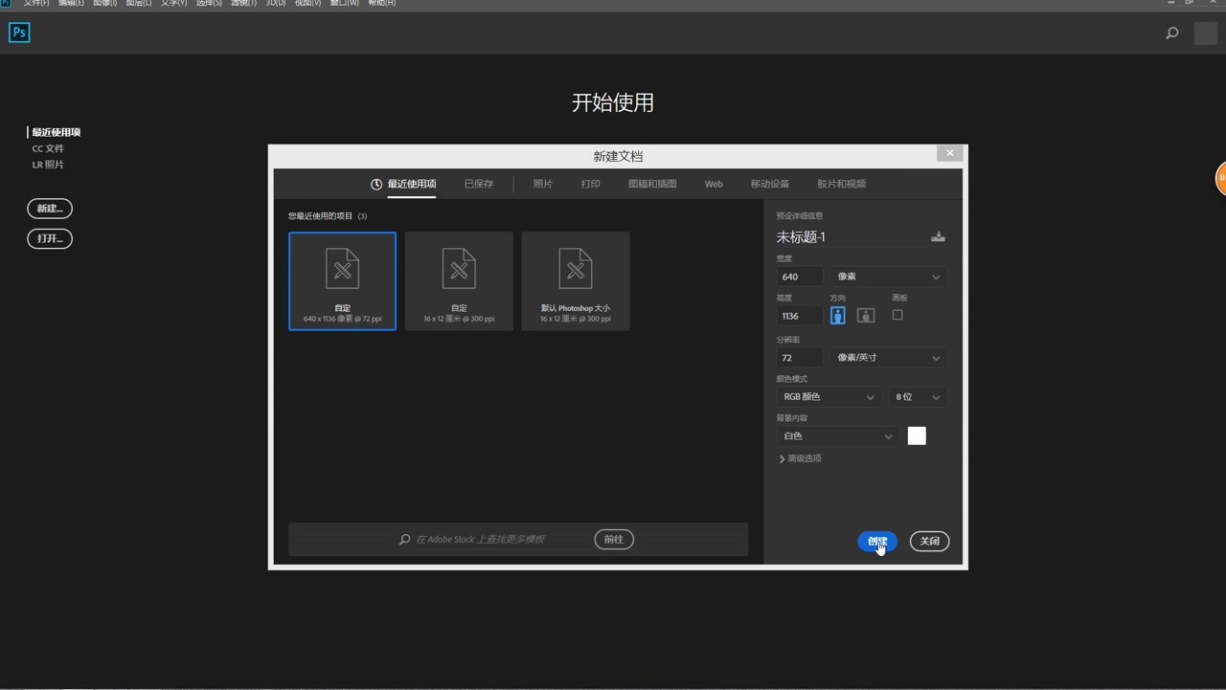Image resolution: width=1226 pixels, height=690 pixels.
Task: Open the 编辑(E) menu
Action: point(71,4)
